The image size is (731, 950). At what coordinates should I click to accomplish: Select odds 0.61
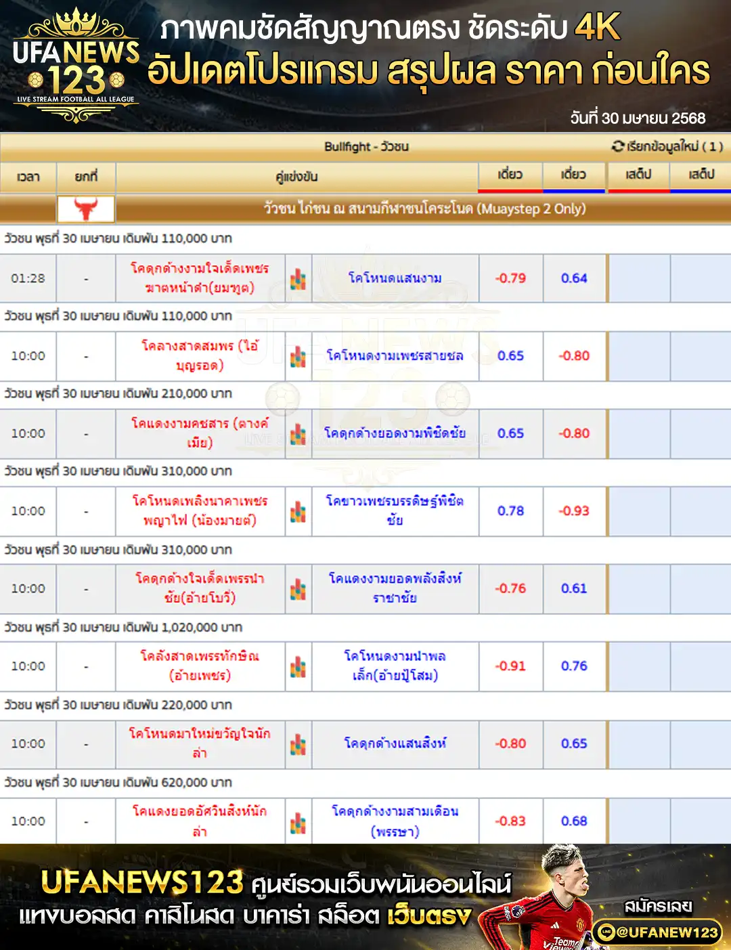coord(574,589)
